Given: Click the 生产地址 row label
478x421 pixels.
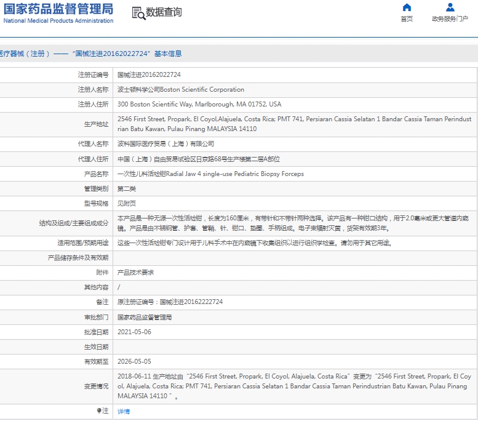Looking at the screenshot, I should pos(96,124).
